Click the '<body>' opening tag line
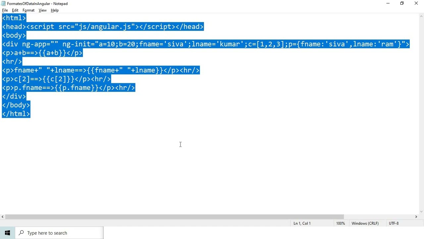424x239 pixels. pos(14,36)
